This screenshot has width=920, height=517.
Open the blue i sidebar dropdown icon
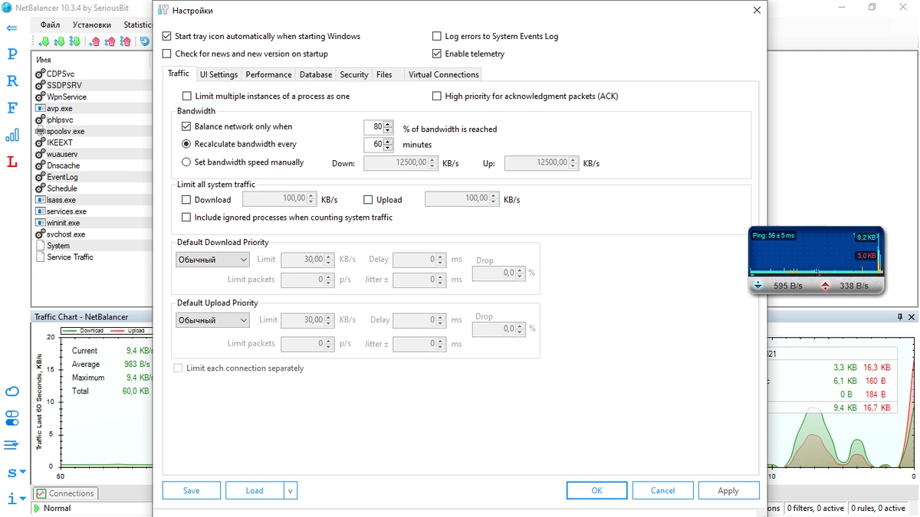15,499
